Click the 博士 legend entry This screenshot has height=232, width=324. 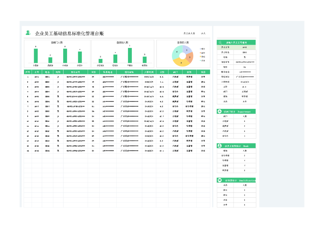pyautogui.click(x=202, y=49)
